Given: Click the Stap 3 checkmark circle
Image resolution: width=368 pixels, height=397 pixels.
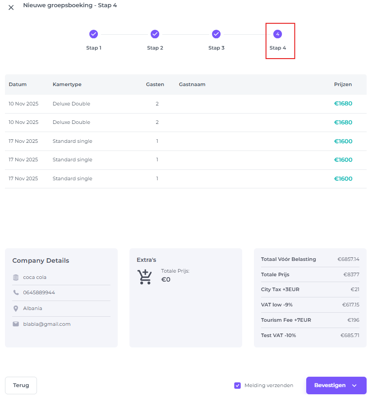Looking at the screenshot, I should click(216, 34).
